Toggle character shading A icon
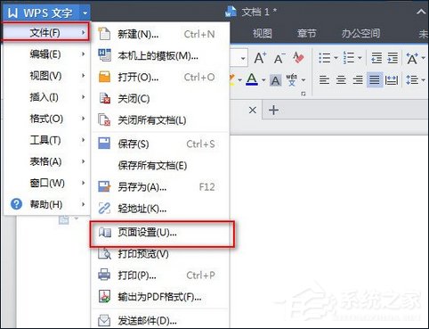 click(276, 80)
